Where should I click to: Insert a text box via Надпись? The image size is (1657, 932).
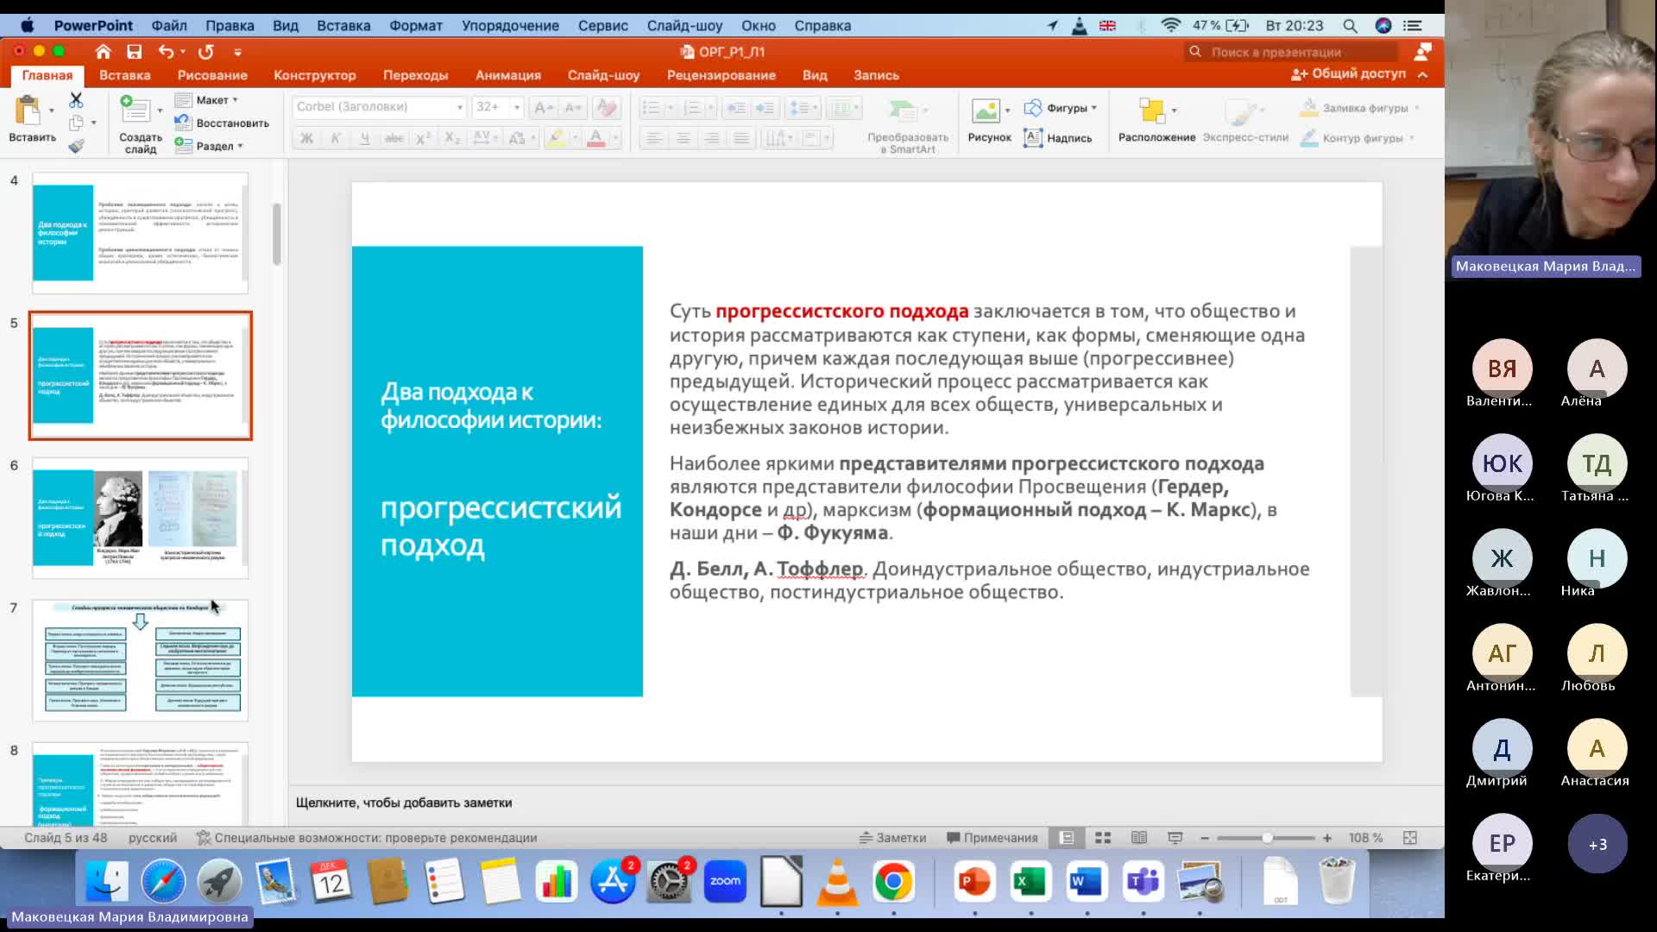coord(1058,138)
